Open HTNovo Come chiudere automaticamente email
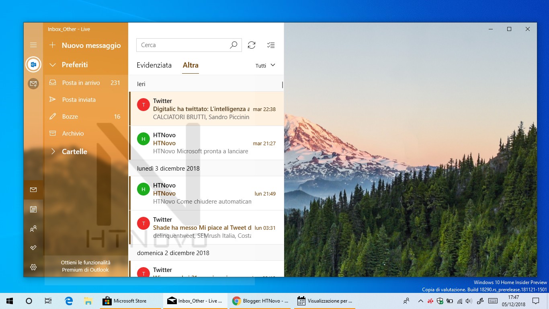Viewport: 549px width, 309px height. [207, 193]
